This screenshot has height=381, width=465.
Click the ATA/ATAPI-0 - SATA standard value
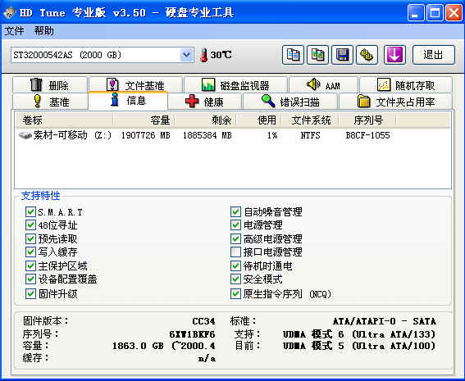point(385,321)
